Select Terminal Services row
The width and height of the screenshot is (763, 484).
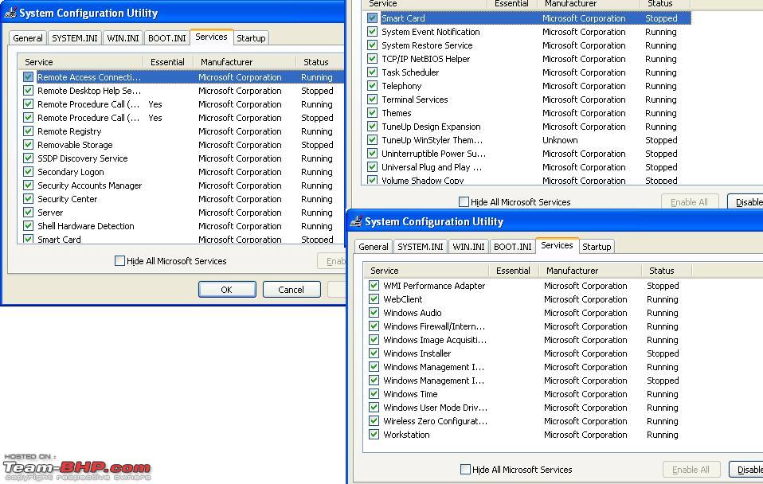pos(528,100)
